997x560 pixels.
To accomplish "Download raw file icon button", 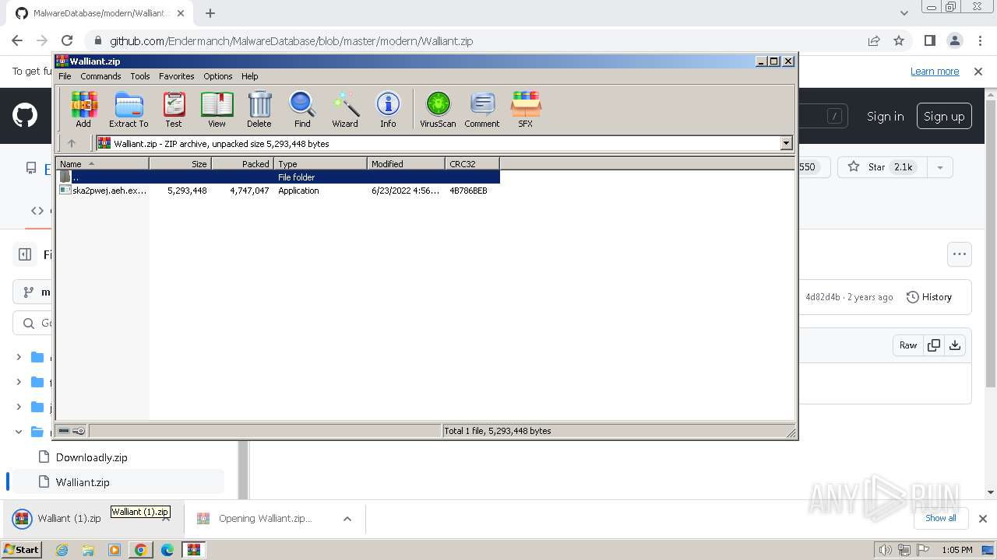I will pos(955,345).
